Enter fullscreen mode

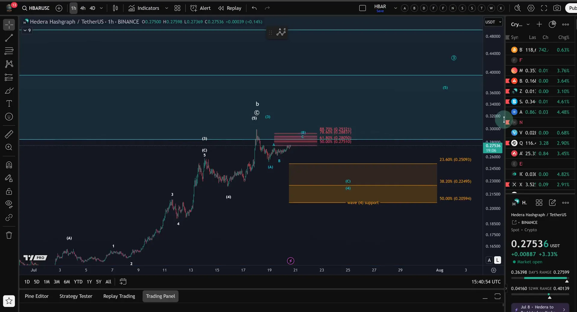click(x=544, y=8)
